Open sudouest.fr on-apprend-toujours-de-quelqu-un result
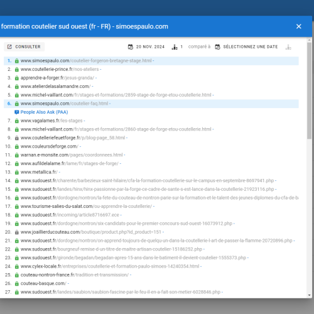 pyautogui.click(x=156, y=241)
